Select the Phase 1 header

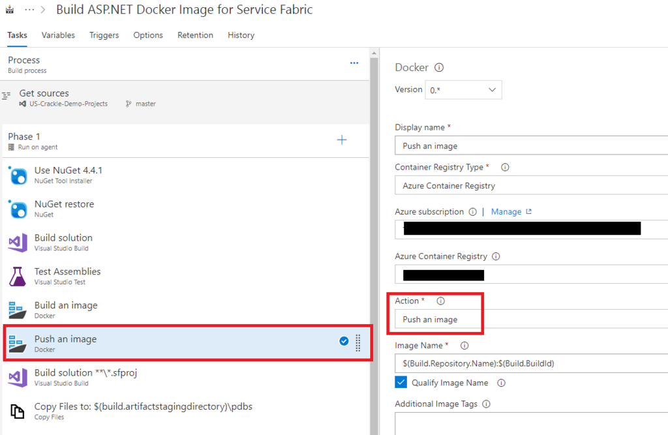click(x=185, y=141)
